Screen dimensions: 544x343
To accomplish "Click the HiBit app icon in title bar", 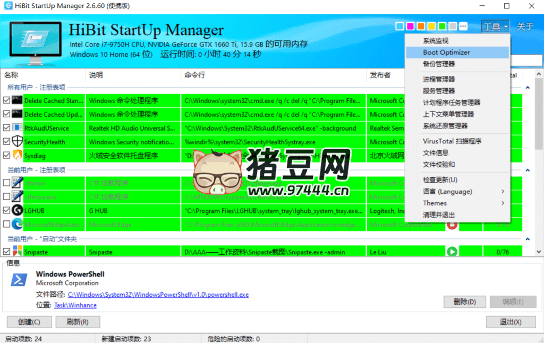I will (x=7, y=6).
